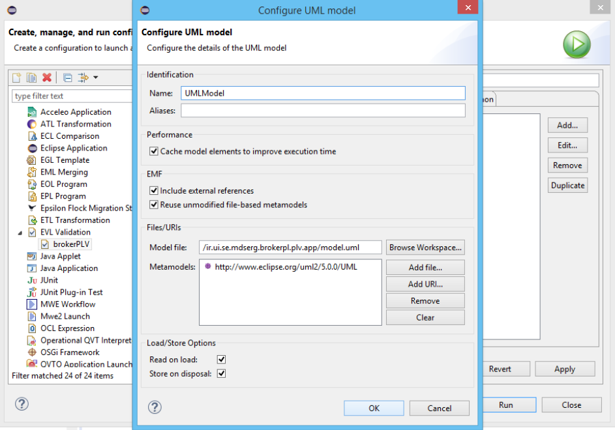615x430 pixels.
Task: Select the EVL Validation icon
Action: 32,233
